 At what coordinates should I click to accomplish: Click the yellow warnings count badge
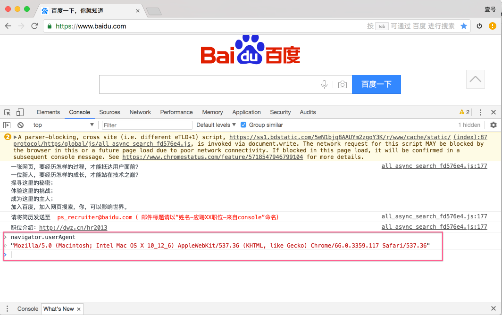(464, 112)
